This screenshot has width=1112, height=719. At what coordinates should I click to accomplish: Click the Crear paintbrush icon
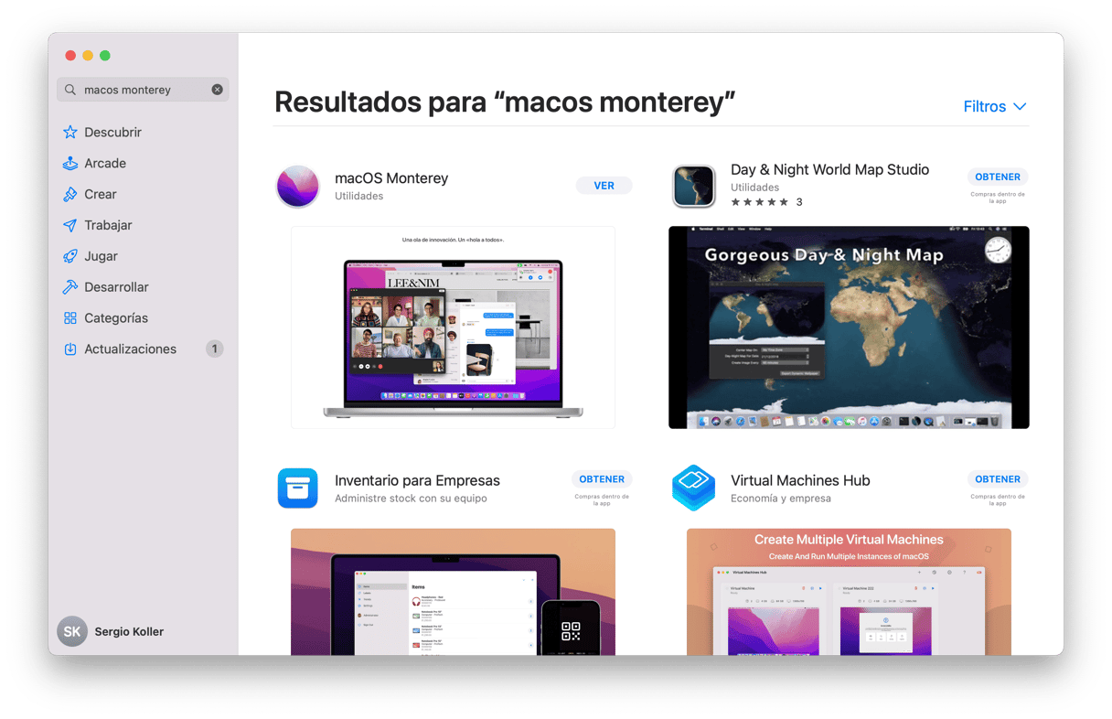(70, 195)
